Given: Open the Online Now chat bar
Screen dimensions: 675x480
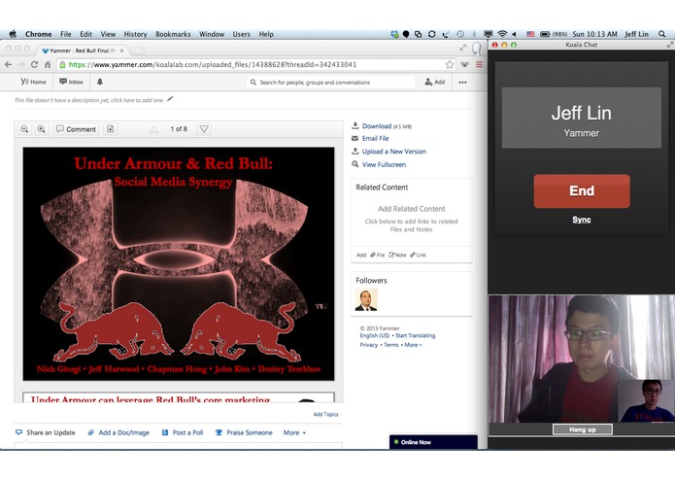Looking at the screenshot, I should [x=433, y=442].
